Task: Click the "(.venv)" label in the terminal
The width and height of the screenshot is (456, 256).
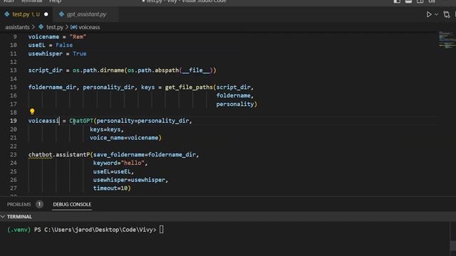Action: [x=19, y=230]
